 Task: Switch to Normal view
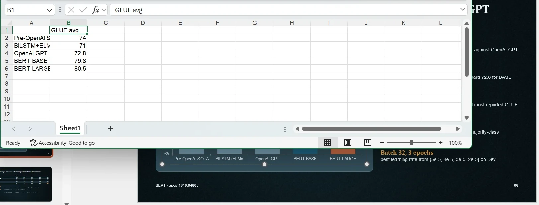pyautogui.click(x=327, y=143)
